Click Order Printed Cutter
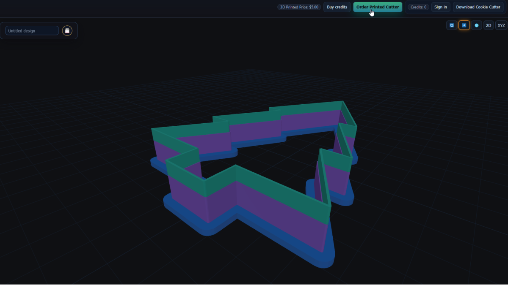508x285 pixels. click(378, 7)
